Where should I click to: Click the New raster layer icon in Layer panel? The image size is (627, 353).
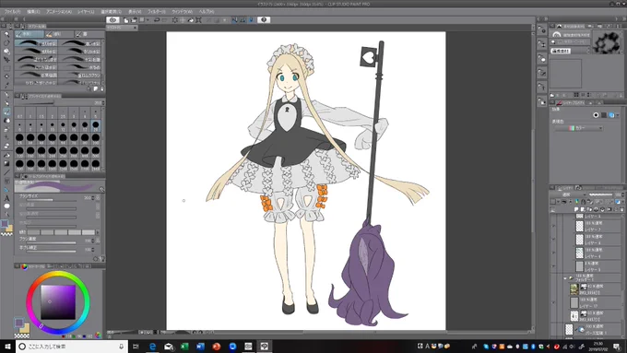[x=576, y=209]
